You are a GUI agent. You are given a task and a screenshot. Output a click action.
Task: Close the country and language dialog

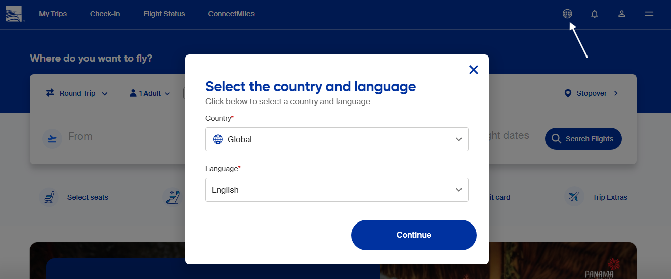point(474,70)
